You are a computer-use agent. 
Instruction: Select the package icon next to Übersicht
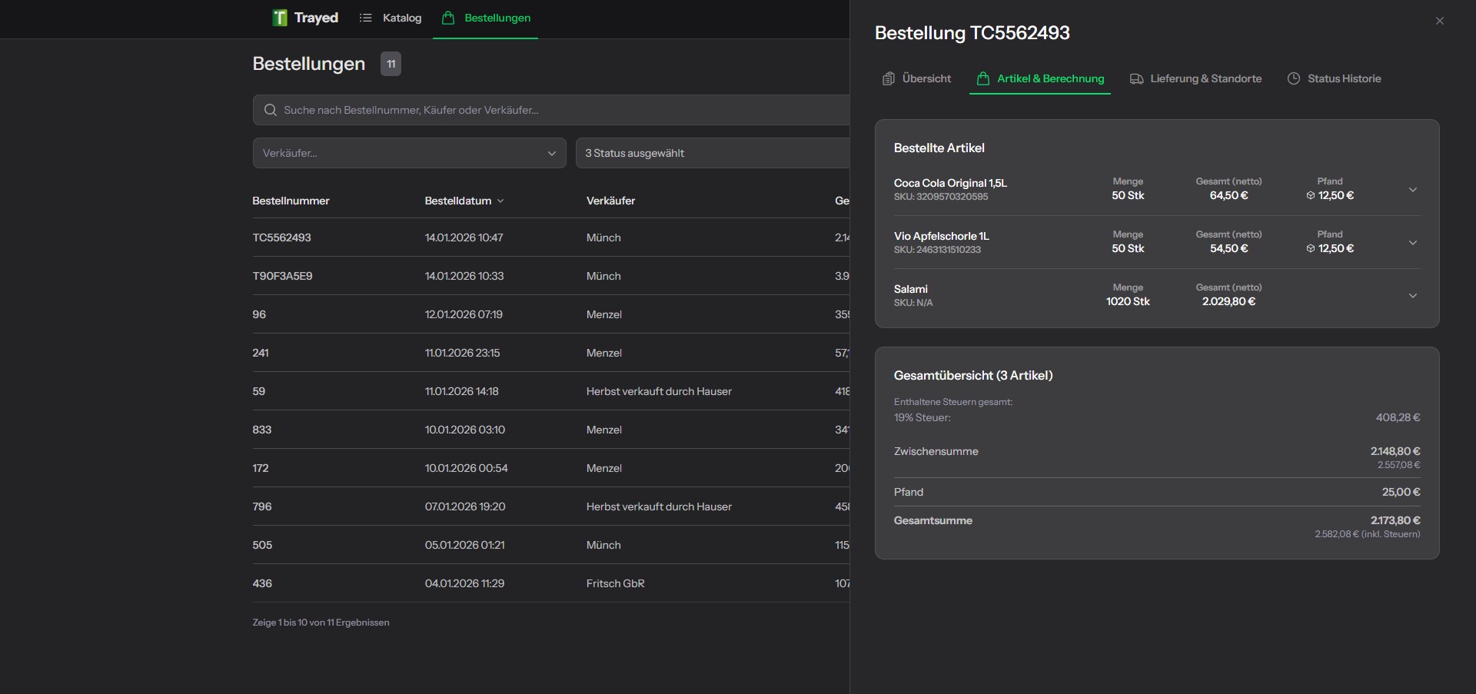pos(889,78)
